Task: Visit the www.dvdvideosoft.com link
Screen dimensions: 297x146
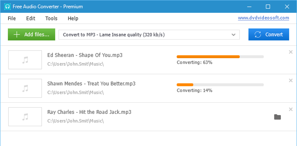Action: [263, 18]
